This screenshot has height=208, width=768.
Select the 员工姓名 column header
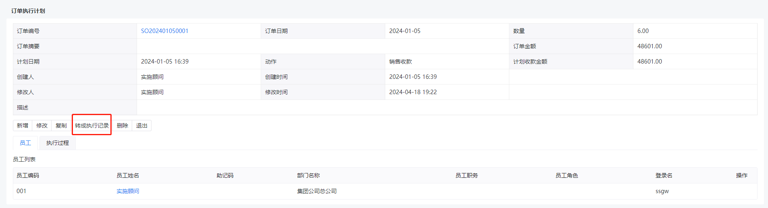point(128,175)
